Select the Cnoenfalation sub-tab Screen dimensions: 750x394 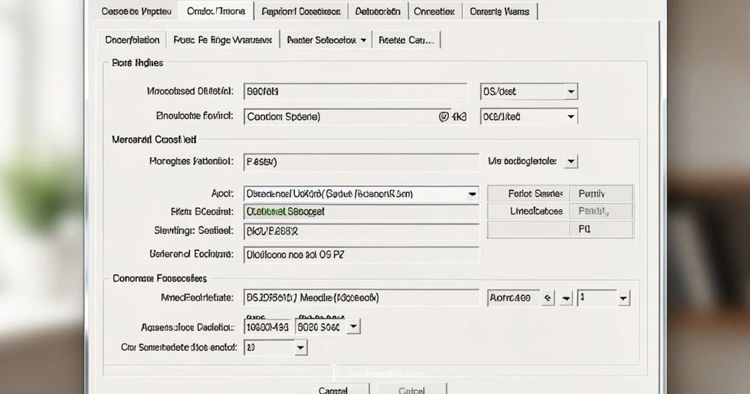click(x=132, y=40)
